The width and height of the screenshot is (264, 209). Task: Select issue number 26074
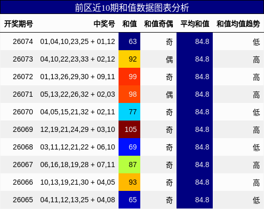click(23, 41)
